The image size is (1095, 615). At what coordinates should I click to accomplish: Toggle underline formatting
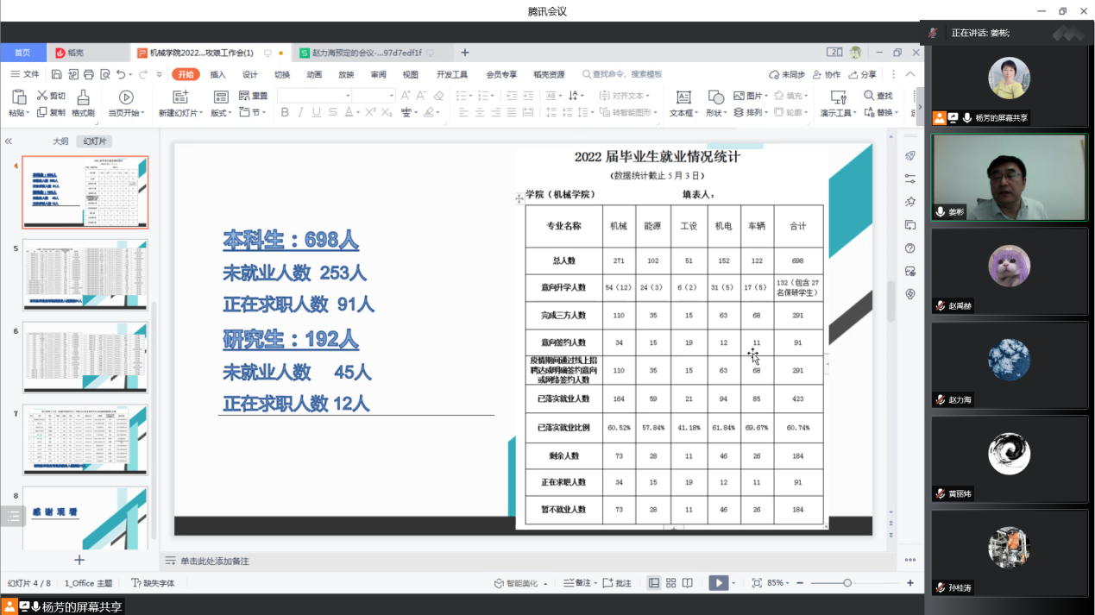(x=316, y=113)
